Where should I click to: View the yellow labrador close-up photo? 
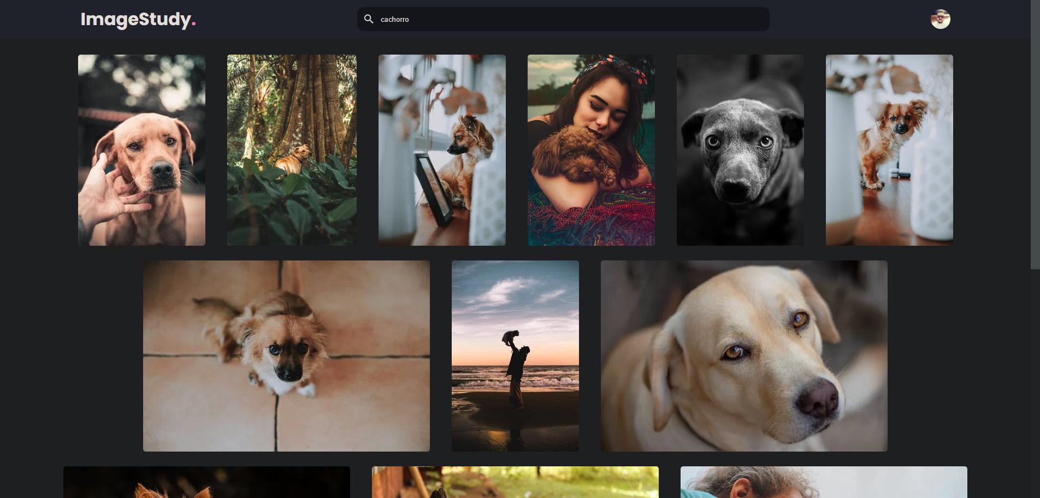744,356
